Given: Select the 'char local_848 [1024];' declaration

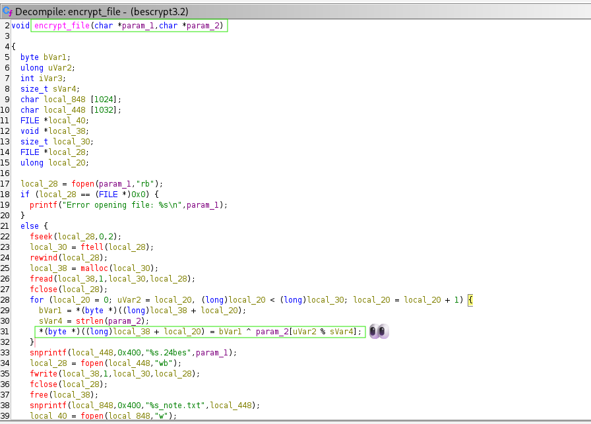Looking at the screenshot, I should point(71,99).
